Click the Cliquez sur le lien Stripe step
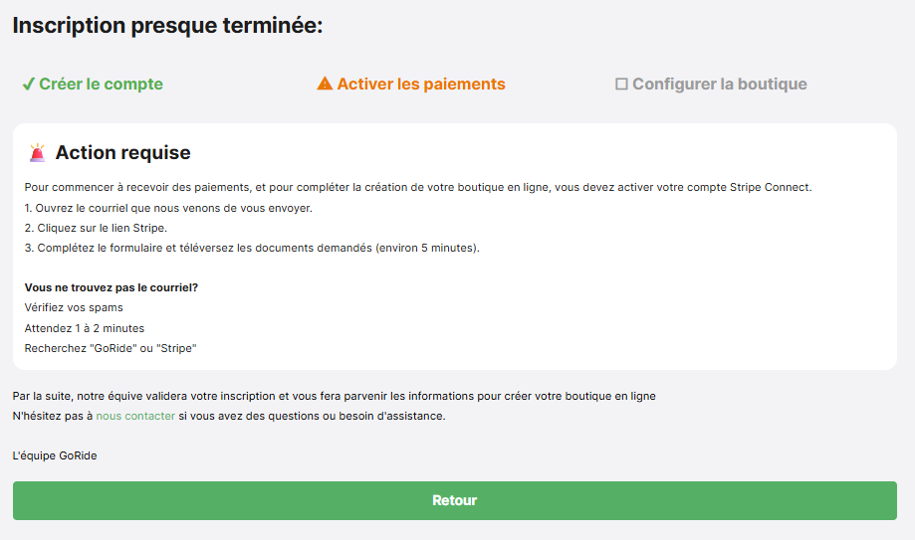This screenshot has height=540, width=915. tap(96, 228)
